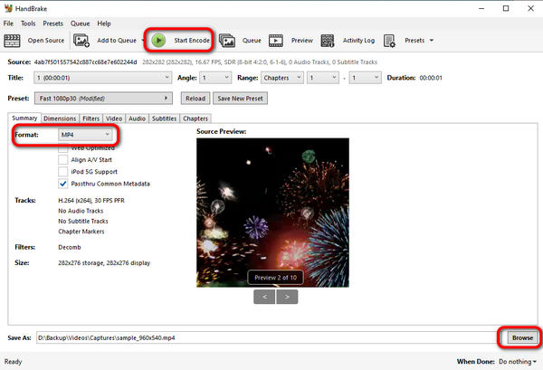The image size is (543, 370).
Task: Open the Format MP4 dropdown
Action: point(85,135)
